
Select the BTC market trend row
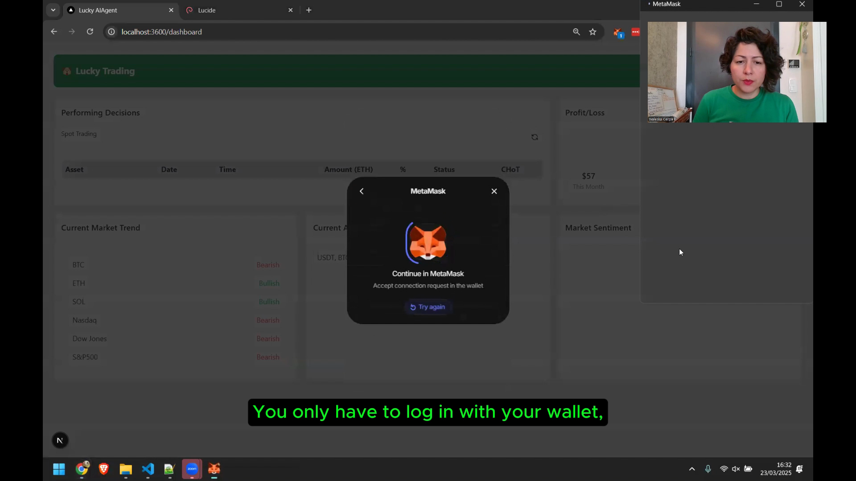[176, 265]
